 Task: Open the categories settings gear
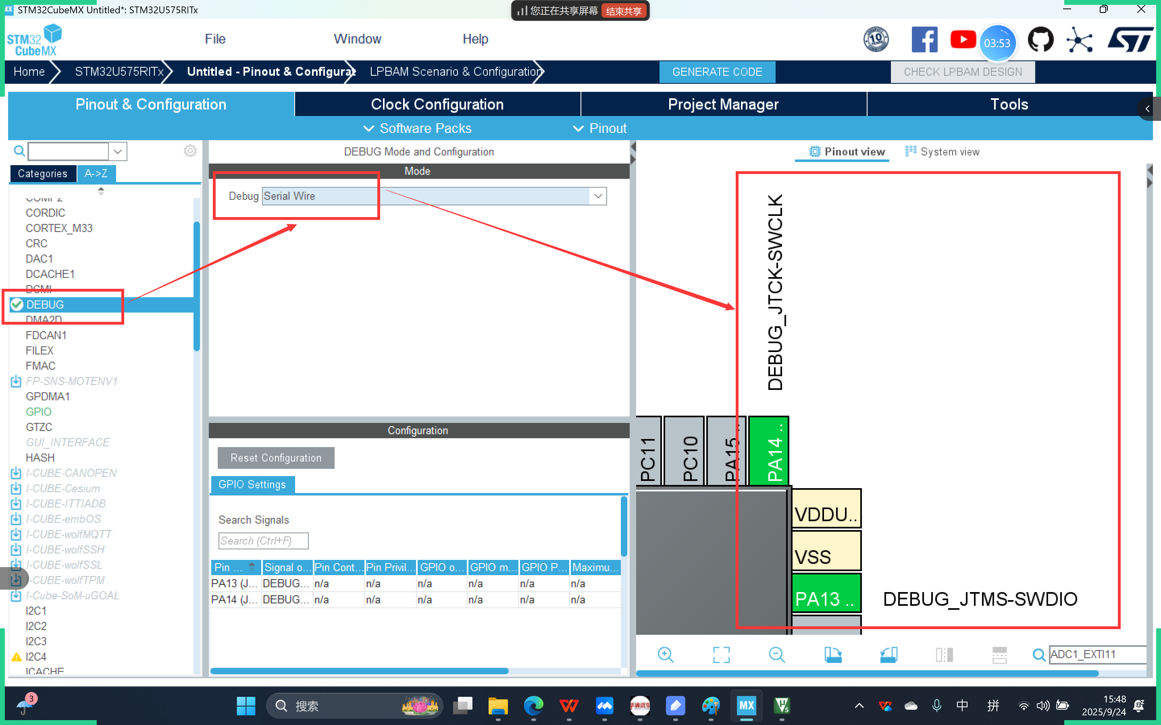(190, 151)
